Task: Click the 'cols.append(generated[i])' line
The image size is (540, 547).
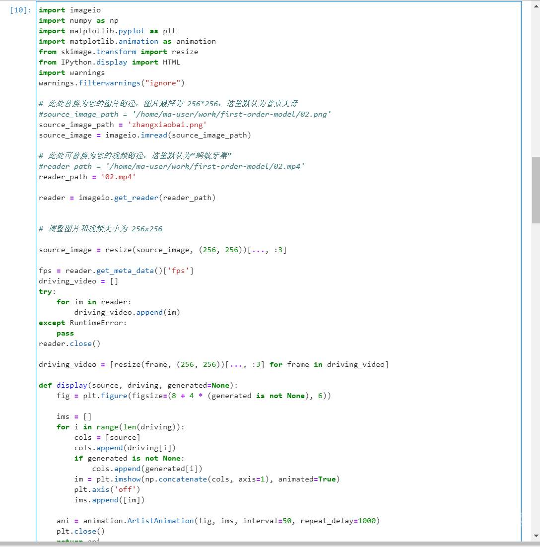Action: coord(147,469)
